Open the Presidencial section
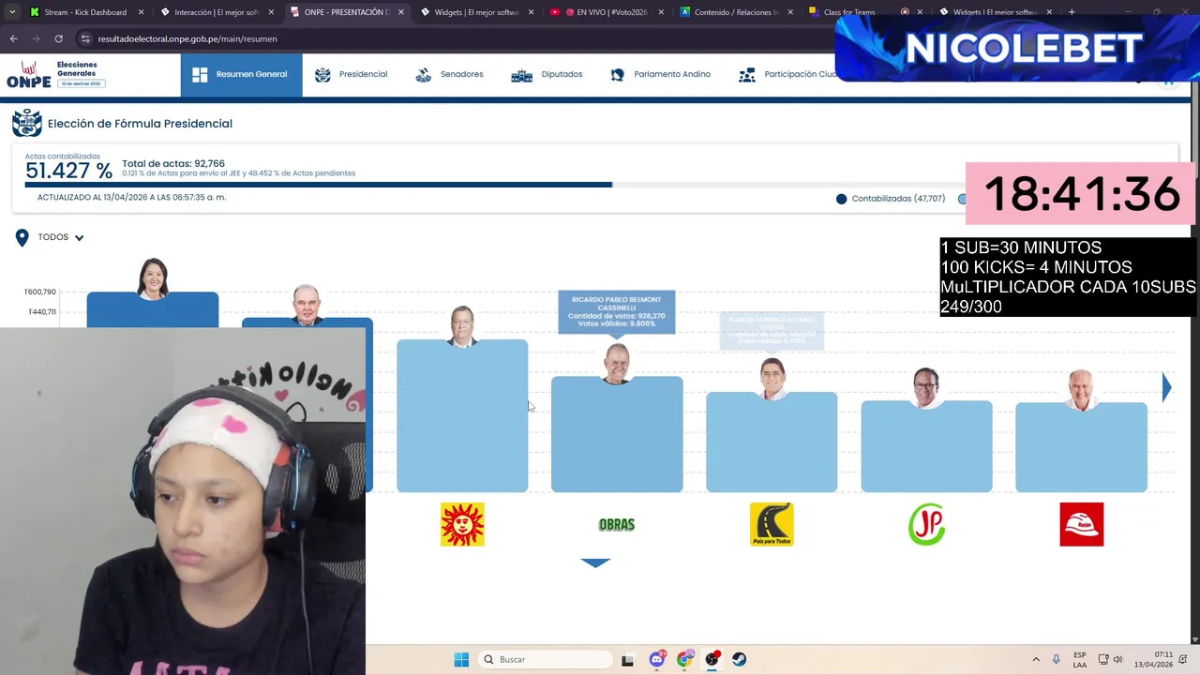The image size is (1200, 675). point(352,74)
